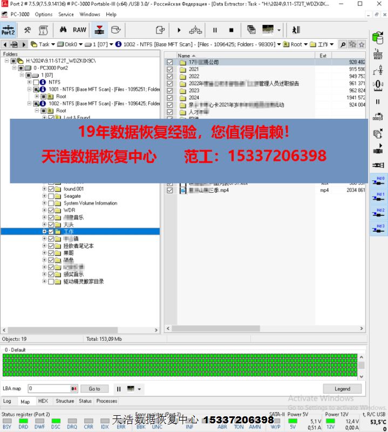Click the Go to button
This screenshot has height=432, width=388.
pos(94,389)
